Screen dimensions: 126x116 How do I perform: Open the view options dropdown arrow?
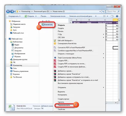coord(107,16)
